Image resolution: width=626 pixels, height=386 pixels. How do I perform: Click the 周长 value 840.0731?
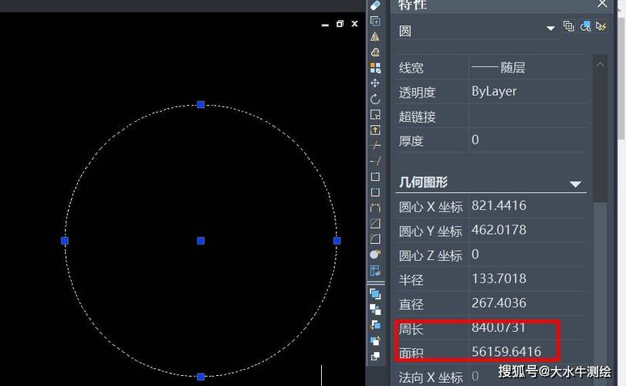(498, 327)
